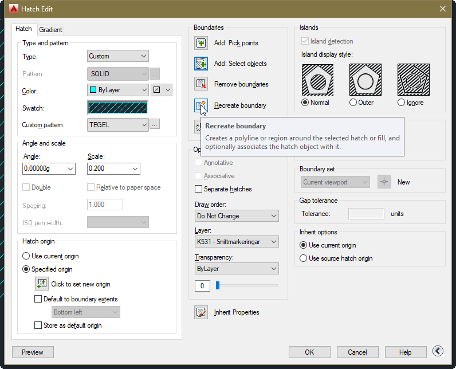
Task: Select the Ignore island radio button
Action: pyautogui.click(x=401, y=103)
